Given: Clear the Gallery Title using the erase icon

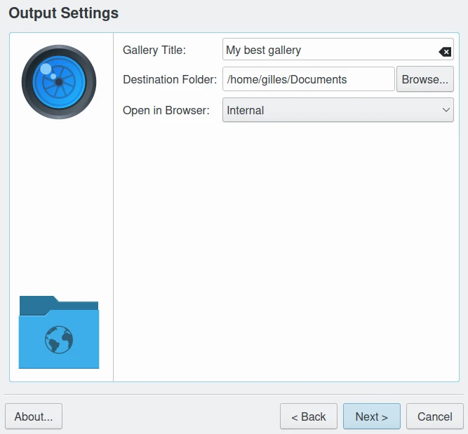Looking at the screenshot, I should pyautogui.click(x=445, y=51).
